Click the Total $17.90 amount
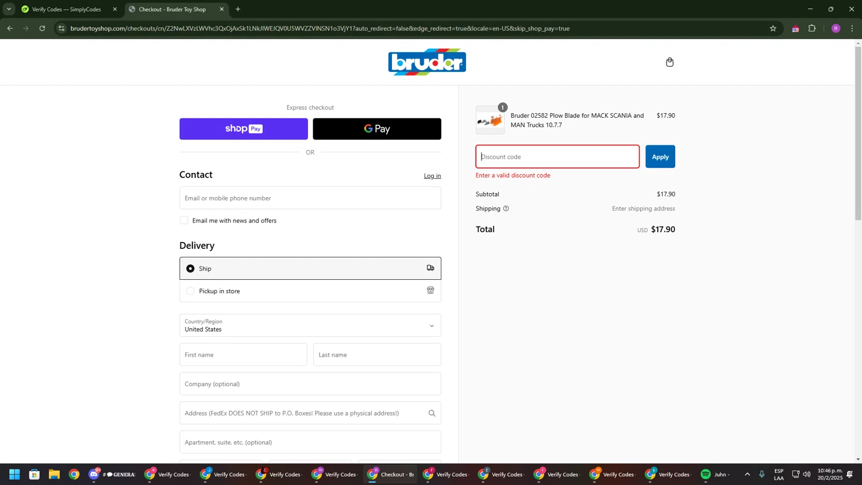 click(663, 229)
